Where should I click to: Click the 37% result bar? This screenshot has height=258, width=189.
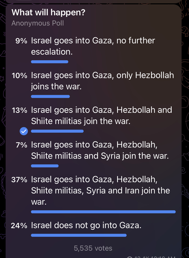pos(103,212)
